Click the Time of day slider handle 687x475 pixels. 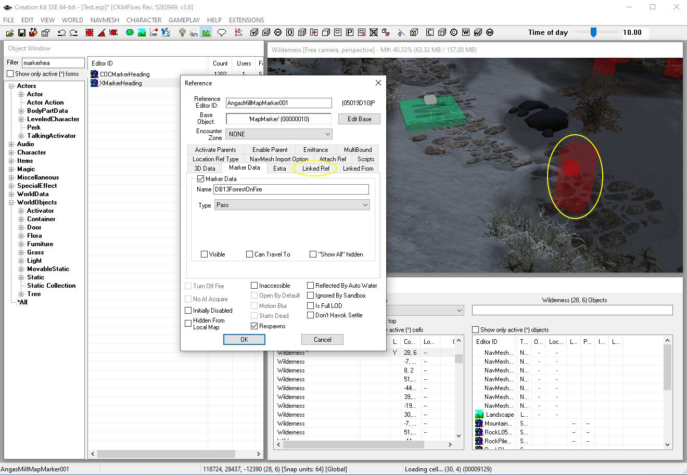[593, 32]
